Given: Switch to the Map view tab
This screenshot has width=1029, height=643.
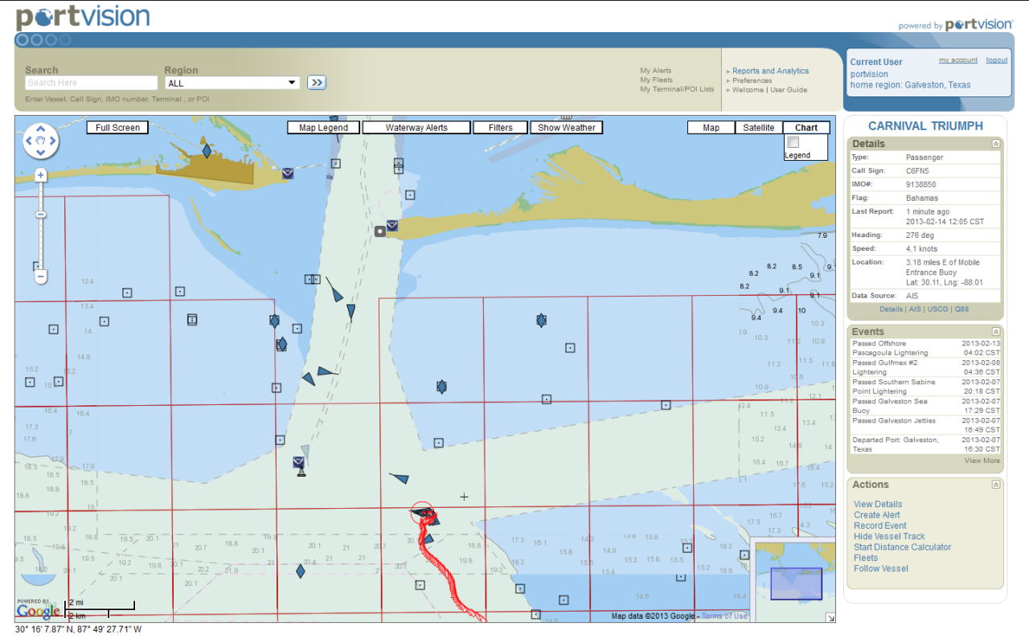Looking at the screenshot, I should point(711,128).
